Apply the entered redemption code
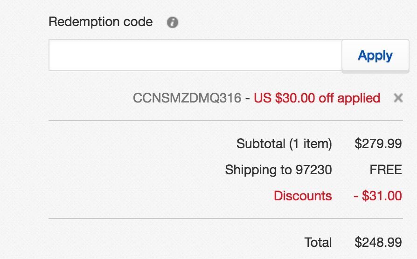This screenshot has height=259, width=417. (375, 55)
